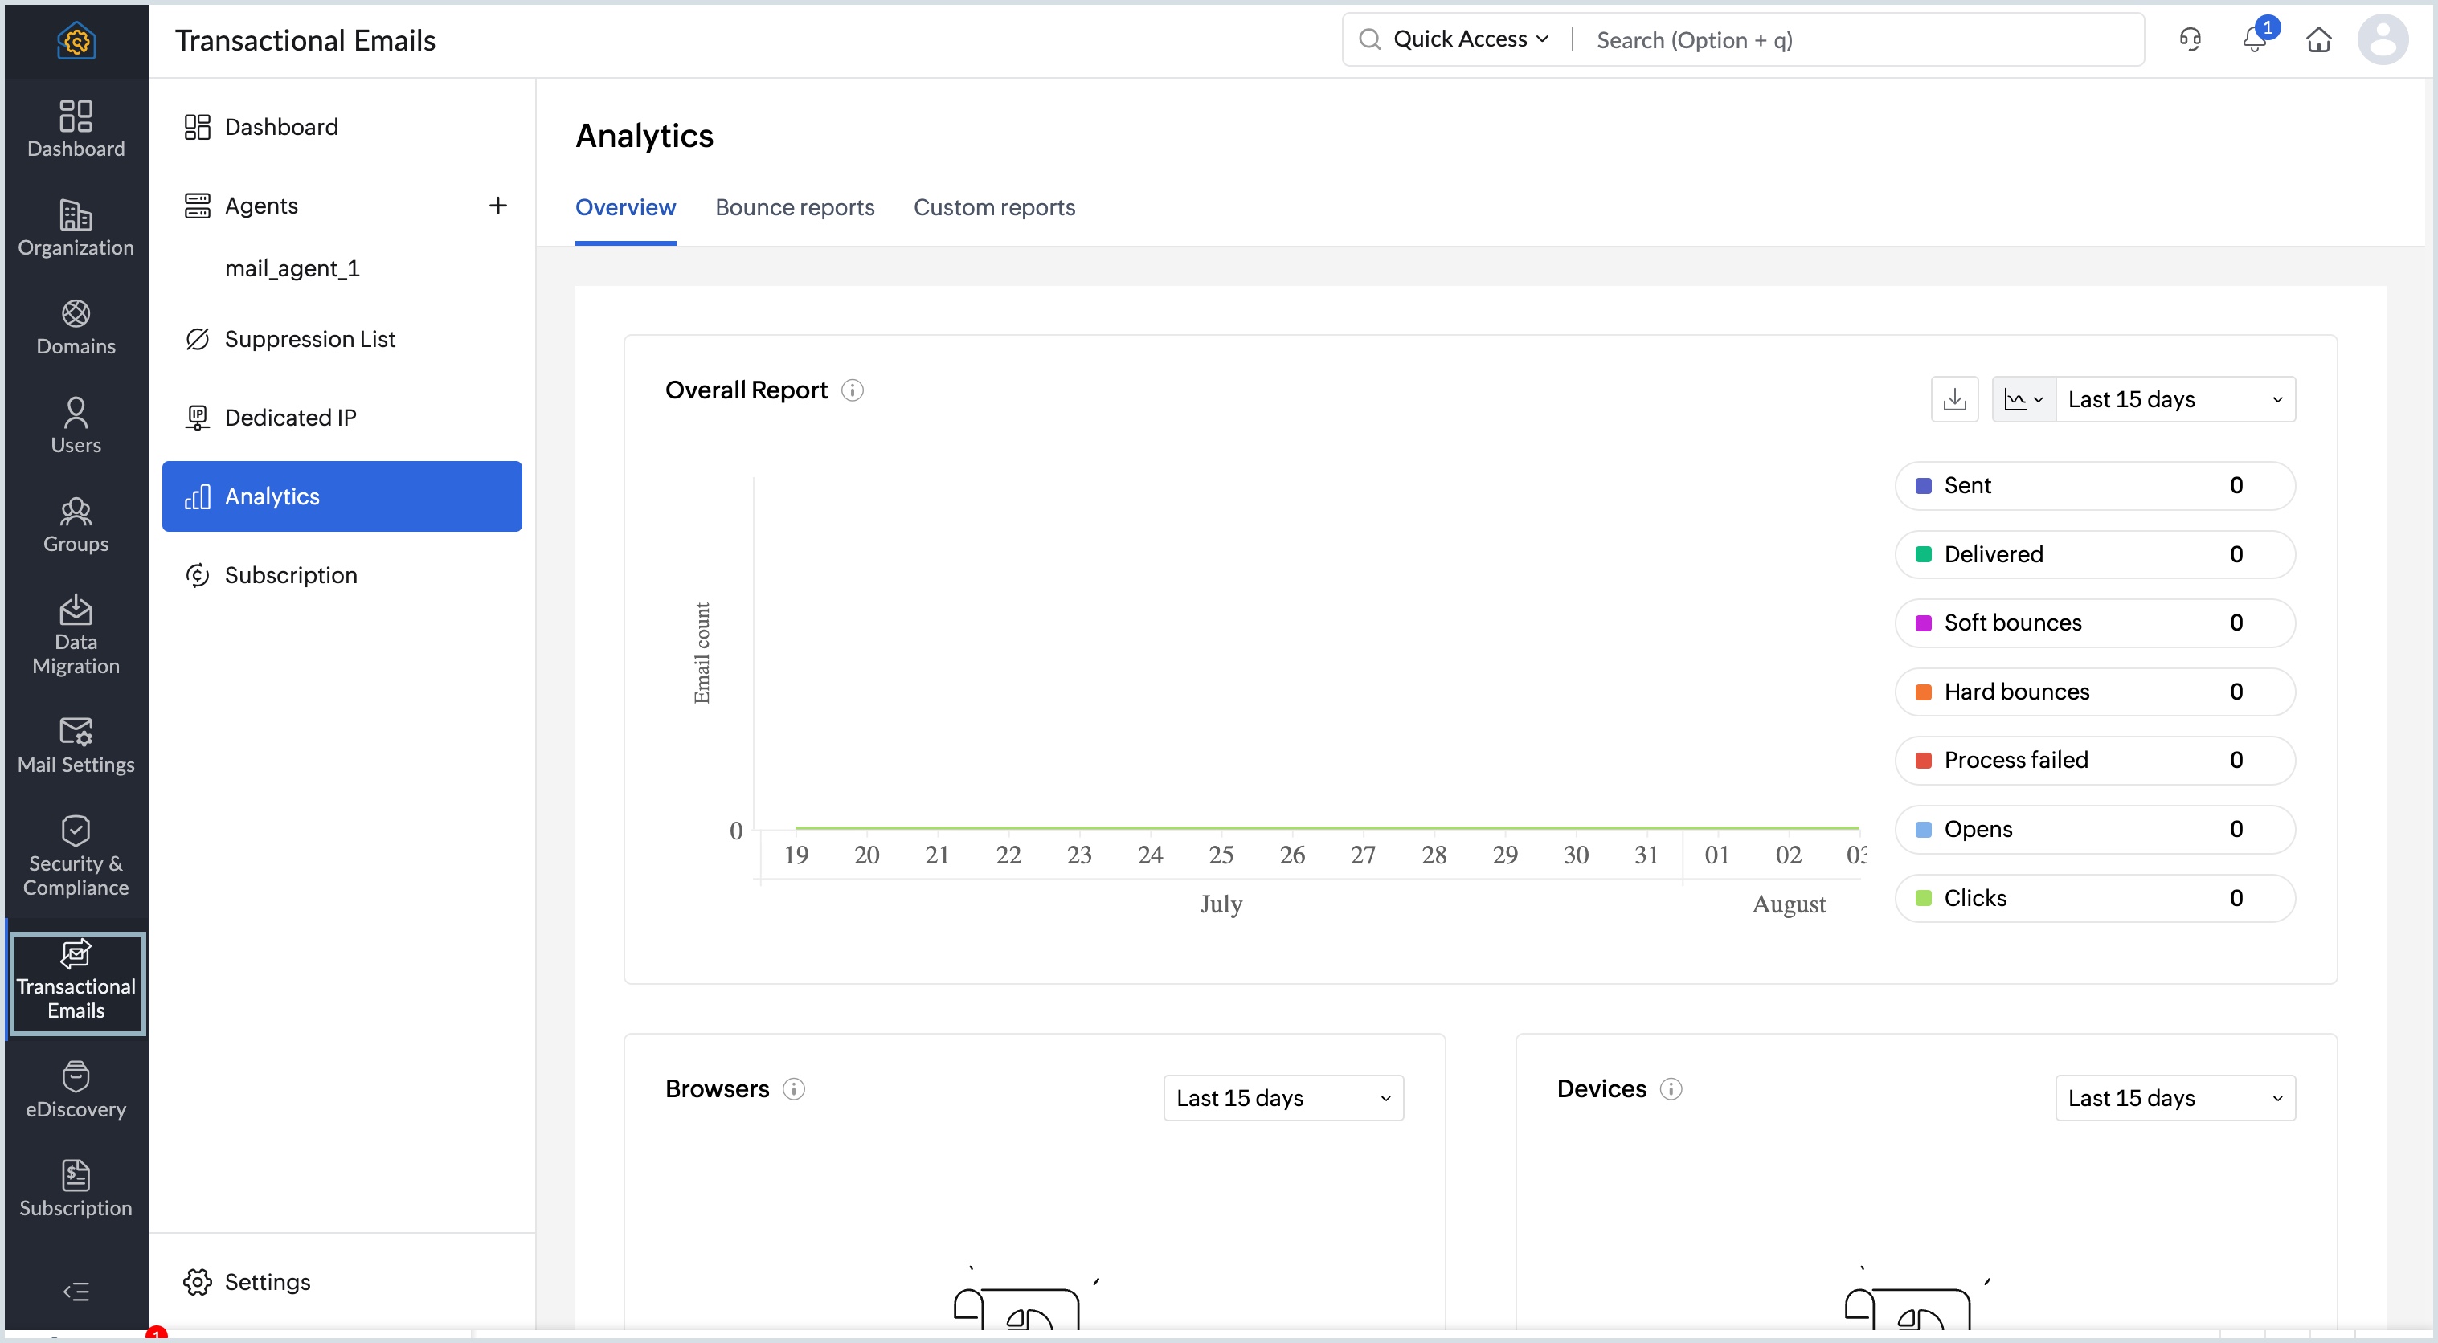Screen dimensions: 2438x1343
Task: Open Subscription in secondary menu
Action: [x=342, y=575]
